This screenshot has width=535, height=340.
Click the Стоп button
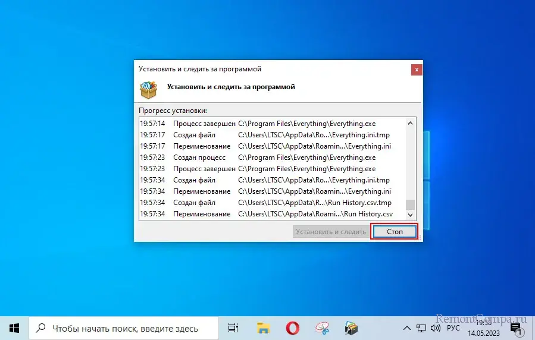[395, 232]
